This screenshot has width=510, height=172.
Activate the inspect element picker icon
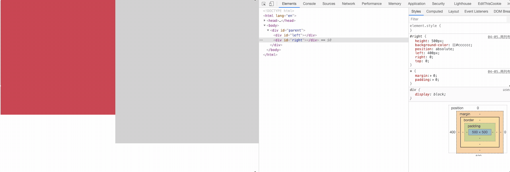coord(264,4)
